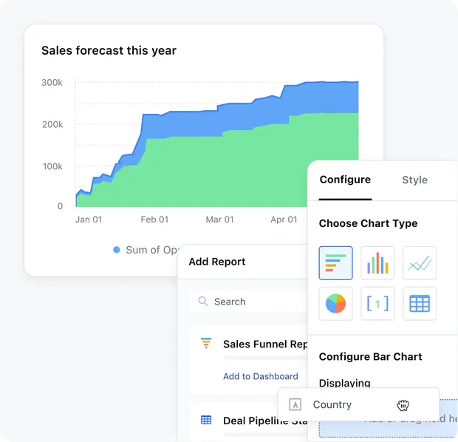Click the Mar 01 axis label

point(219,220)
